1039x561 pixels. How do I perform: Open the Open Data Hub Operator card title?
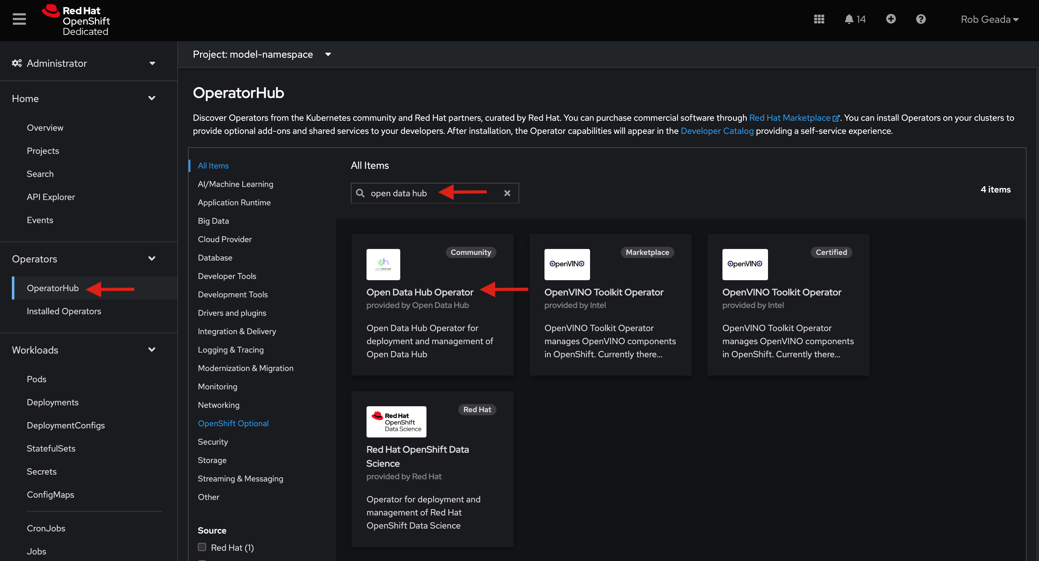(x=420, y=292)
